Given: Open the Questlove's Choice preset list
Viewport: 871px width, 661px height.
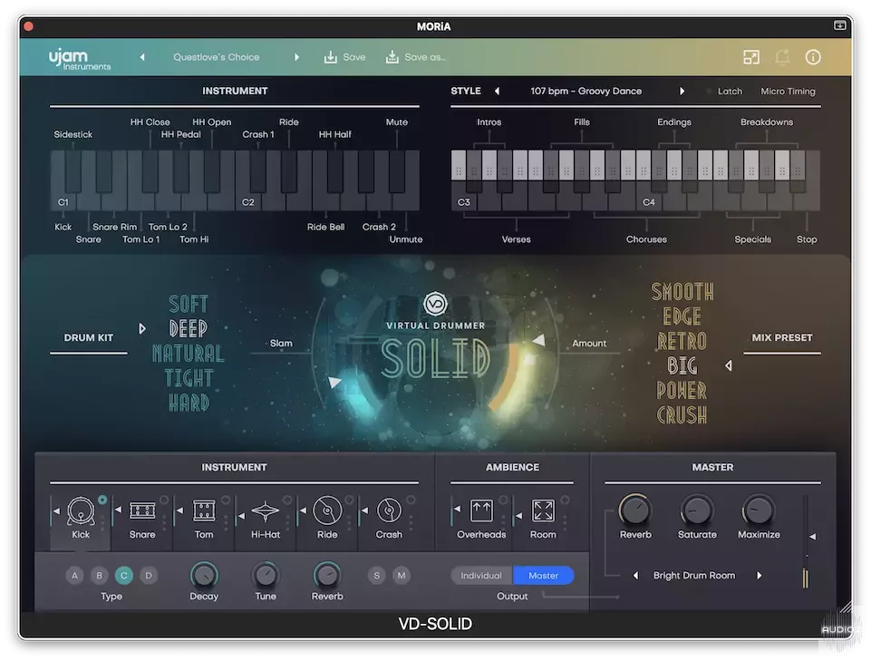Looking at the screenshot, I should pos(216,57).
